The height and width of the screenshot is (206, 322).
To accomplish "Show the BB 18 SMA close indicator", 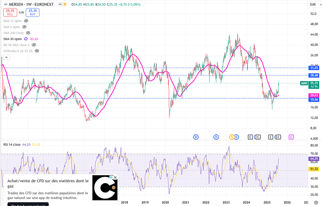I will tap(33, 45).
